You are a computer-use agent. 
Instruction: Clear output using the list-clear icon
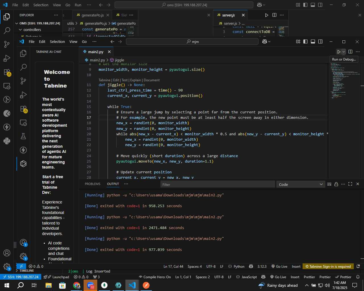329,184
